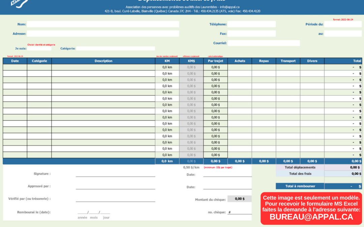Select the Adresse input field
364x227 pixels.
103,34
